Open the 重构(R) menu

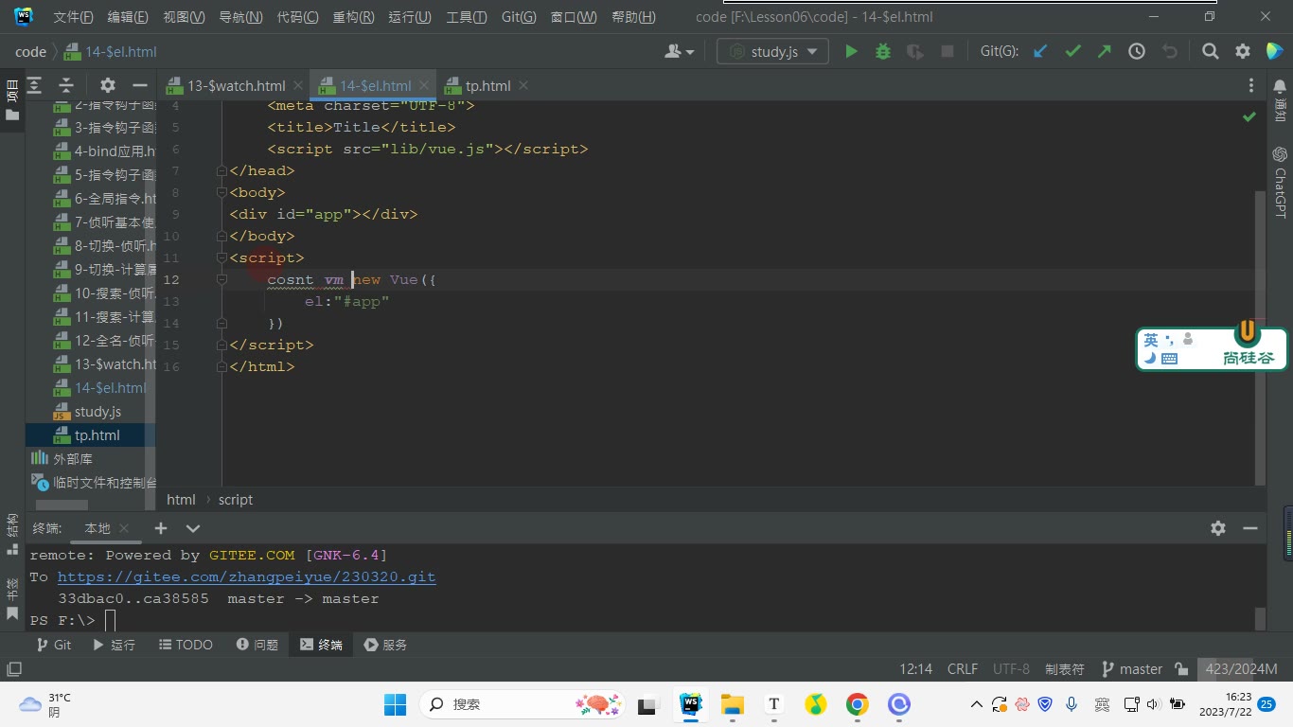(x=353, y=17)
